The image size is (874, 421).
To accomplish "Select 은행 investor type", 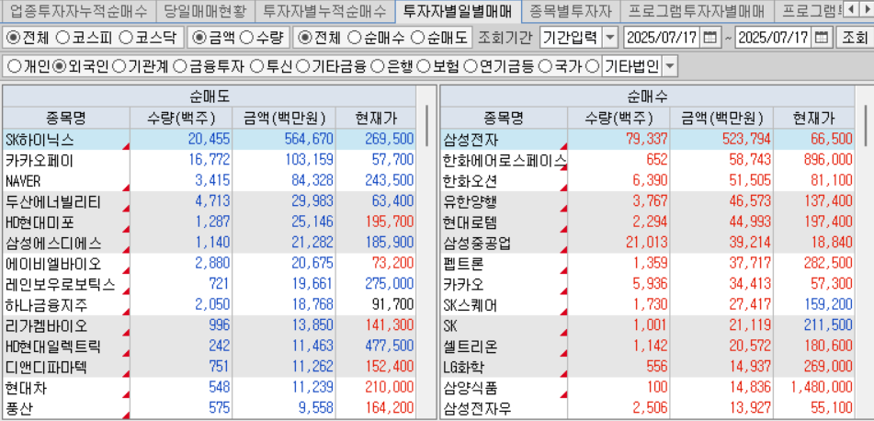I will pos(377,67).
